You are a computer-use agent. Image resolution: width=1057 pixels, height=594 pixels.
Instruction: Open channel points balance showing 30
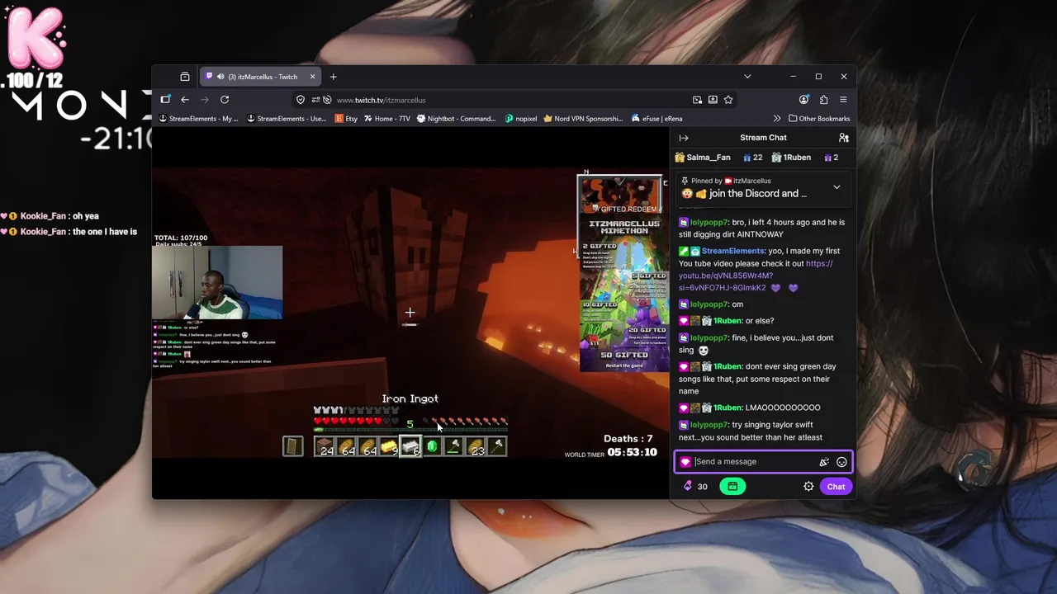[694, 487]
